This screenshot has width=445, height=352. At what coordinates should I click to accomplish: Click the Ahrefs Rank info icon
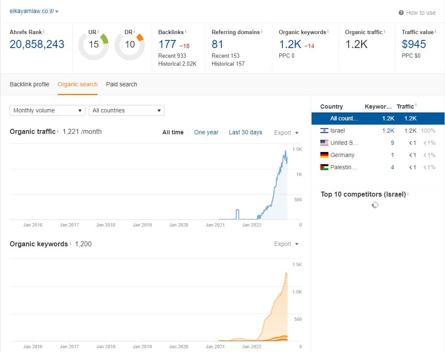44,31
